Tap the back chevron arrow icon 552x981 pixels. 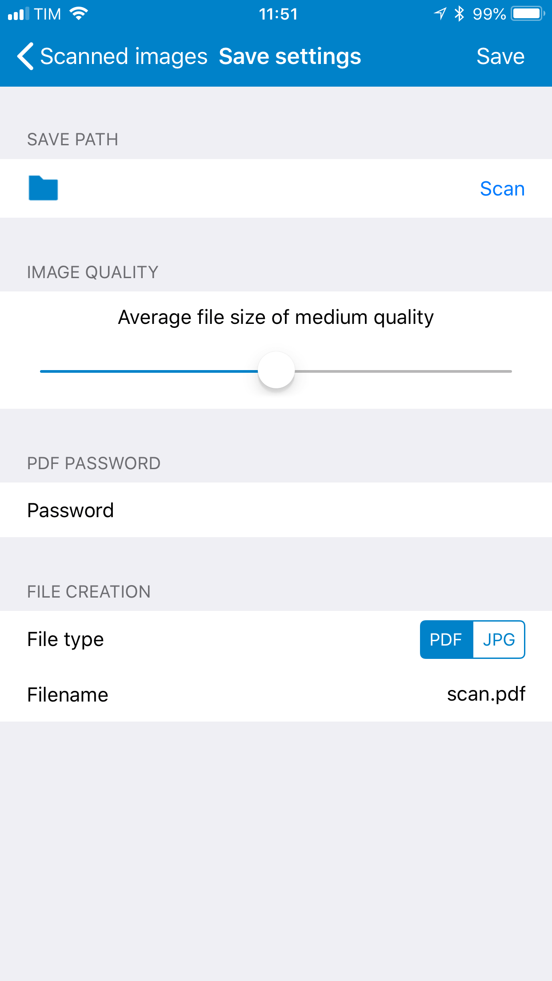click(x=25, y=56)
